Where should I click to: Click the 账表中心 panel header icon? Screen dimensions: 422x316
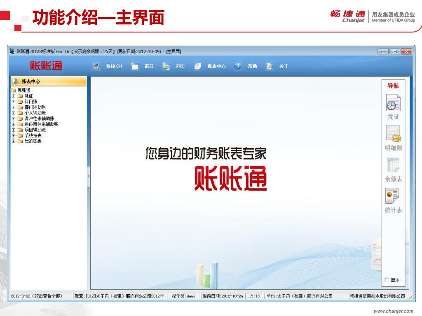pos(16,81)
